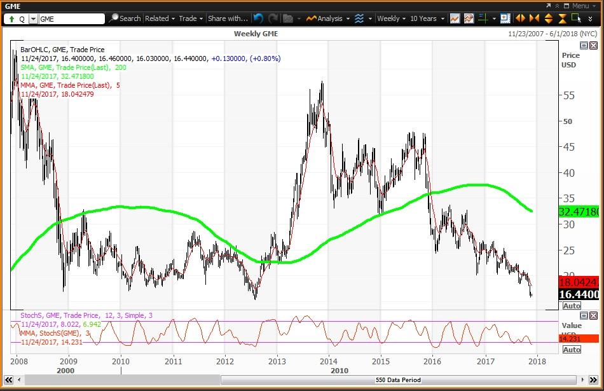Expand the wavy lines icon dropdown arrow
The width and height of the screenshot is (604, 391).
[x=370, y=18]
